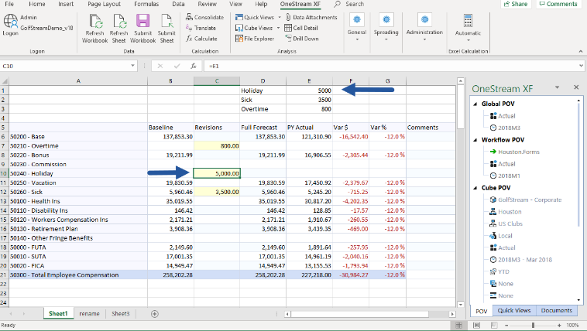The width and height of the screenshot is (587, 331).
Task: Click the Submit Sheet icon
Action: tap(166, 22)
